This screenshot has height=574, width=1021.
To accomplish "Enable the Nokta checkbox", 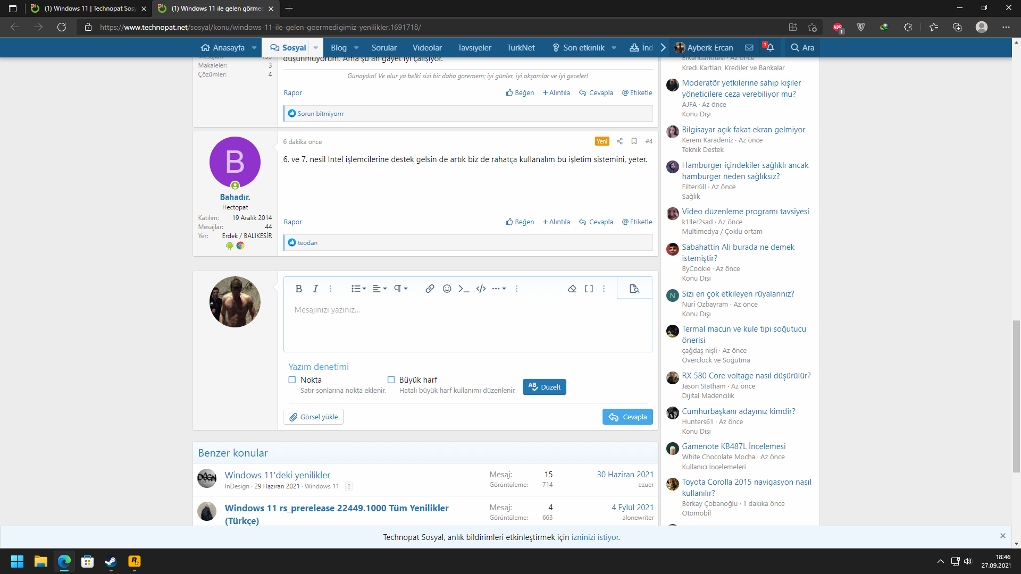I will coord(292,379).
